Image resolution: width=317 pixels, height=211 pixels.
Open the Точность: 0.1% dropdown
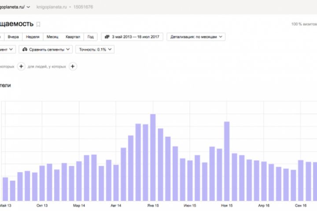point(95,49)
